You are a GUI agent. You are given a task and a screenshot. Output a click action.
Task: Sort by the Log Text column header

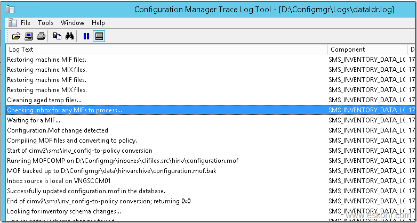167,49
